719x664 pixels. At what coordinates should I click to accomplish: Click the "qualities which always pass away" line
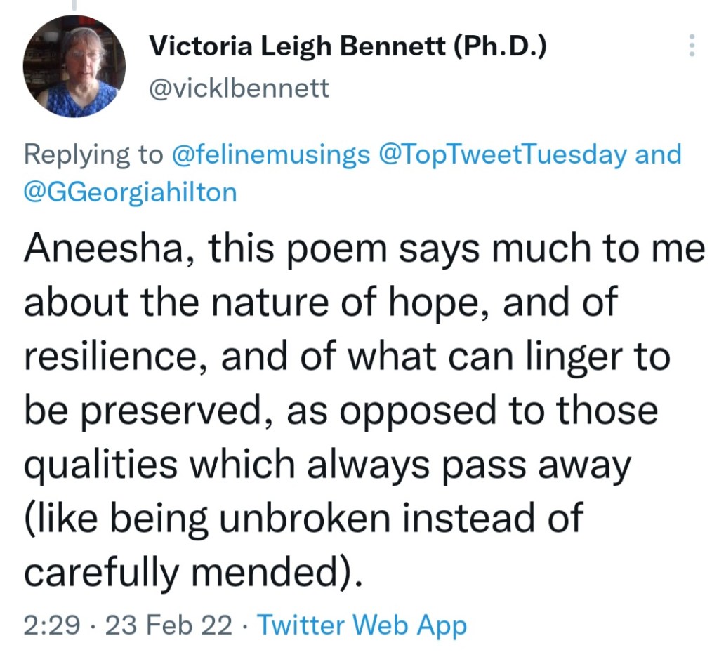pos(328,465)
